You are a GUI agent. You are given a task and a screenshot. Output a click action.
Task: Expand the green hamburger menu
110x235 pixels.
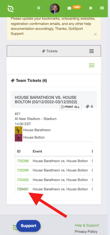coord(92,65)
